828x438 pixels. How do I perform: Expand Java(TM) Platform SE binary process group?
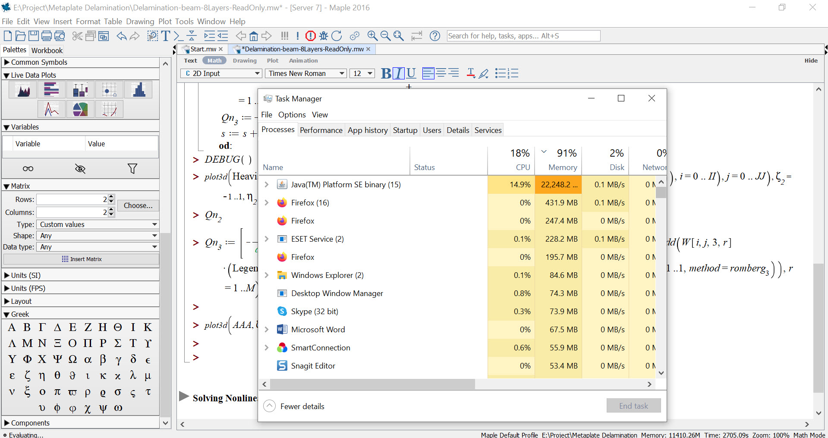pyautogui.click(x=267, y=185)
